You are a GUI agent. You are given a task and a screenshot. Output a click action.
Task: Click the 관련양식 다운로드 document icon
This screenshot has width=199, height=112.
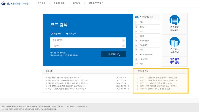pos(175,20)
